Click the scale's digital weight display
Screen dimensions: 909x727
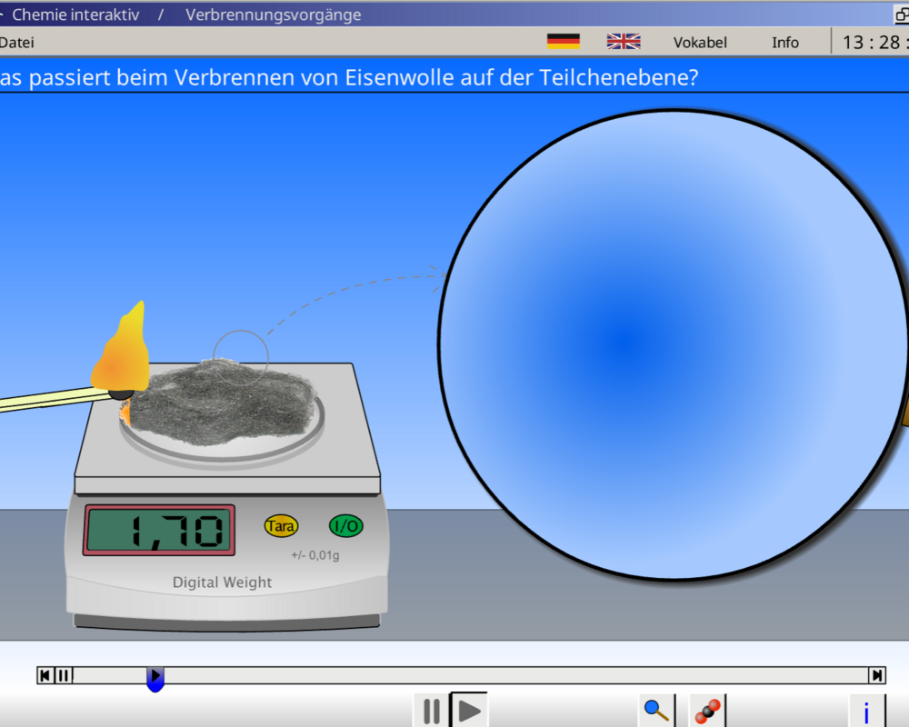tap(159, 530)
